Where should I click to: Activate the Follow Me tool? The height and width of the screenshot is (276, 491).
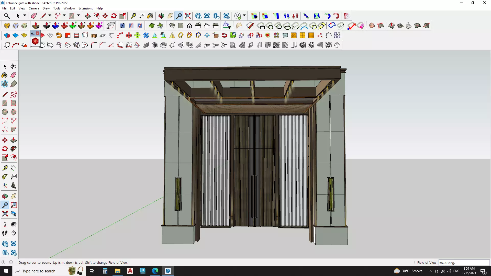[x=14, y=149]
